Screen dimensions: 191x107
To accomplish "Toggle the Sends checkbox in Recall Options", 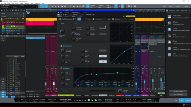I will click(35, 96).
